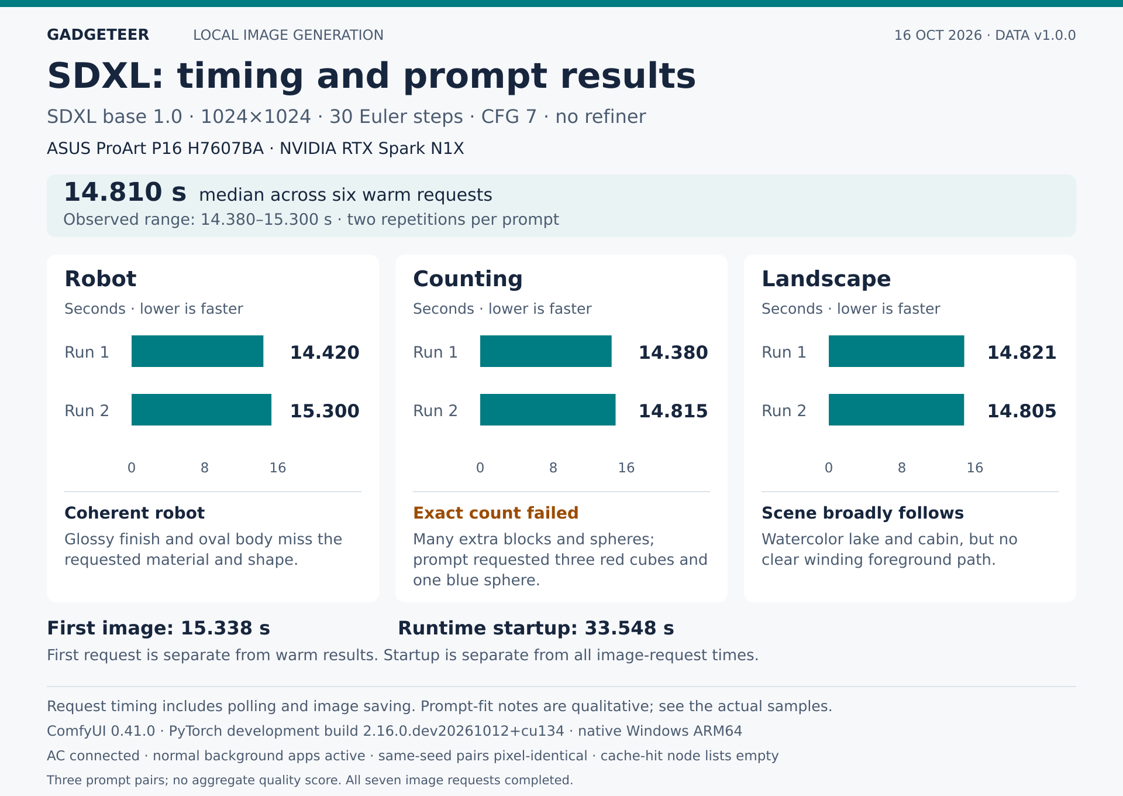Open the LOCAL IMAGE GENERATION section label
Screen dimensions: 1123x796
pyautogui.click(x=288, y=35)
